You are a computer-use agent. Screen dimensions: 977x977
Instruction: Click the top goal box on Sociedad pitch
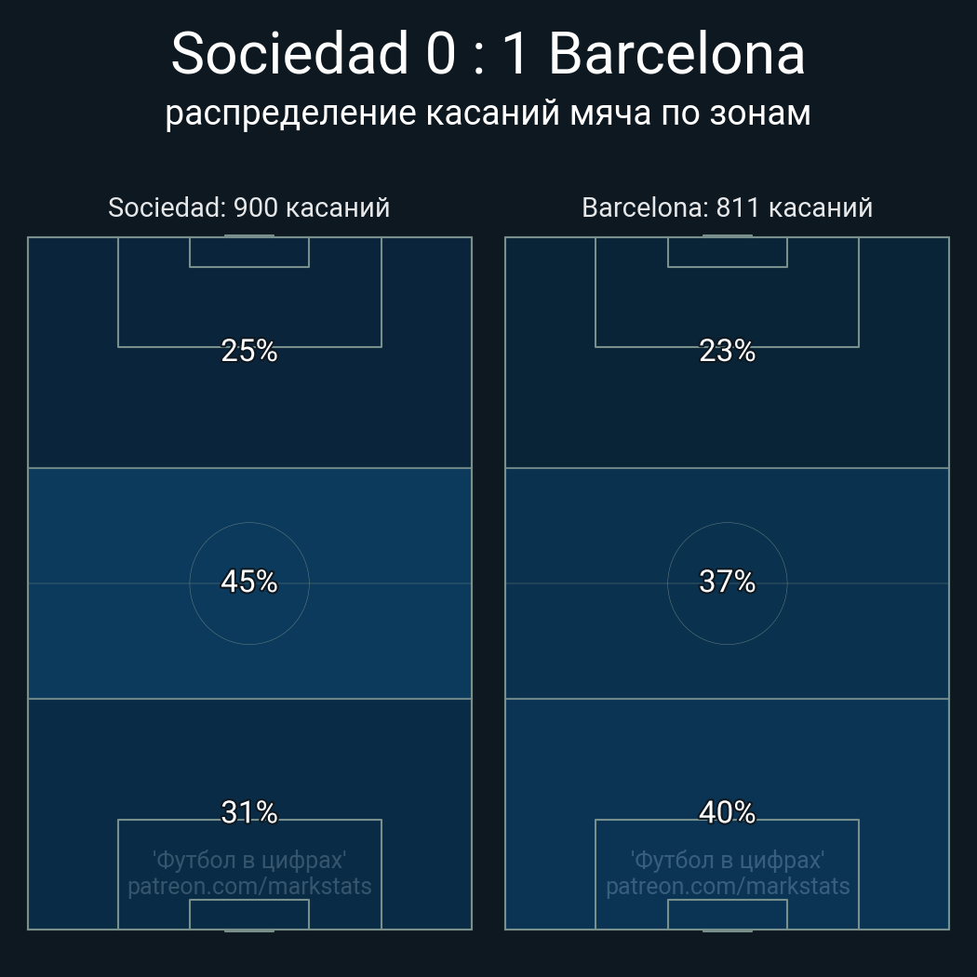tap(249, 252)
